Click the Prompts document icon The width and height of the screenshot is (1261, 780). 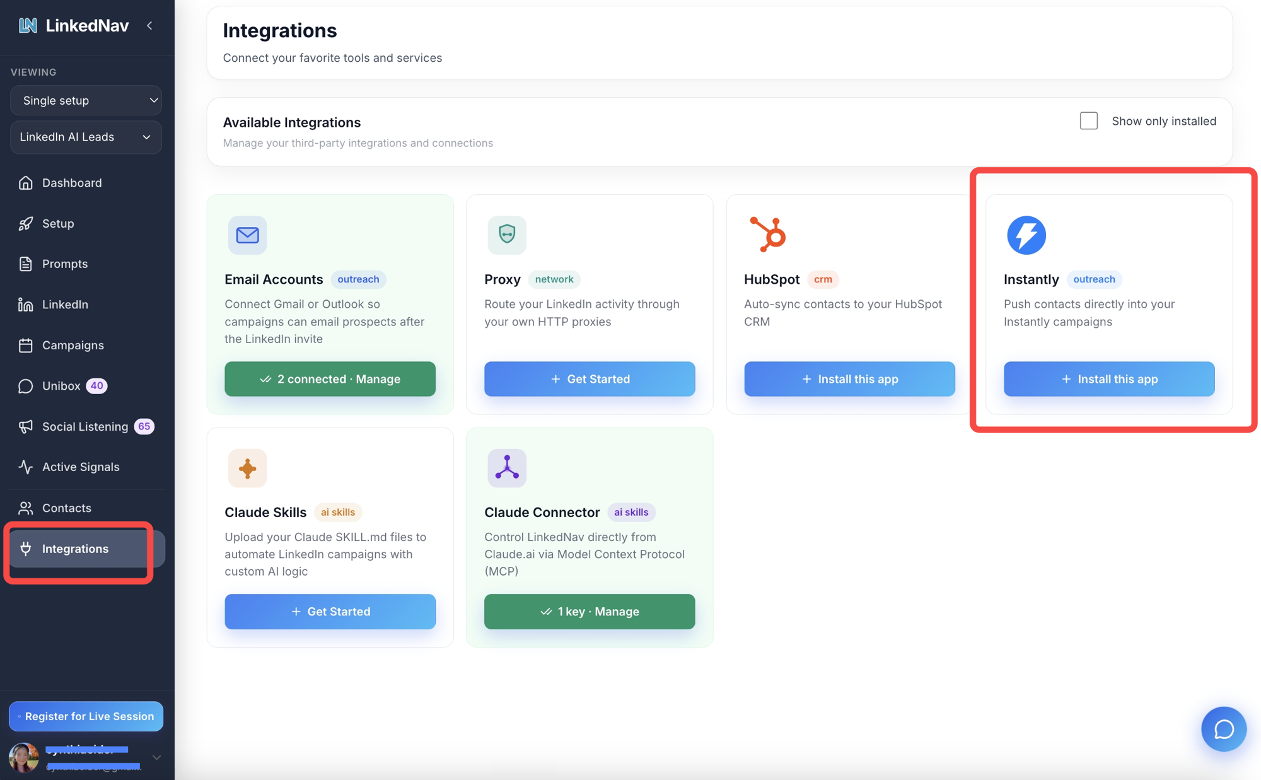pos(25,264)
